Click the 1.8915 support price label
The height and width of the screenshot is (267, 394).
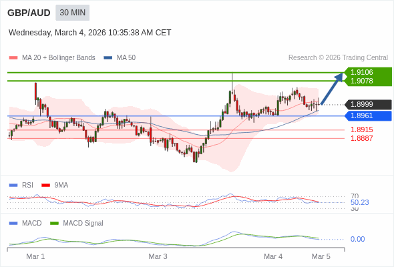click(361, 130)
